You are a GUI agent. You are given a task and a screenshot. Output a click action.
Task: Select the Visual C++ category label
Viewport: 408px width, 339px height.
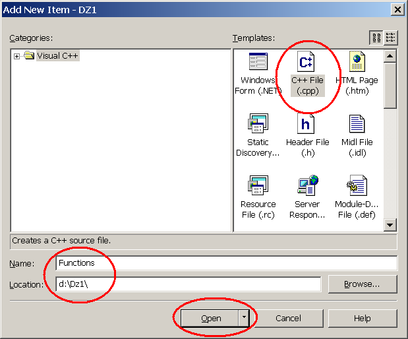(57, 55)
